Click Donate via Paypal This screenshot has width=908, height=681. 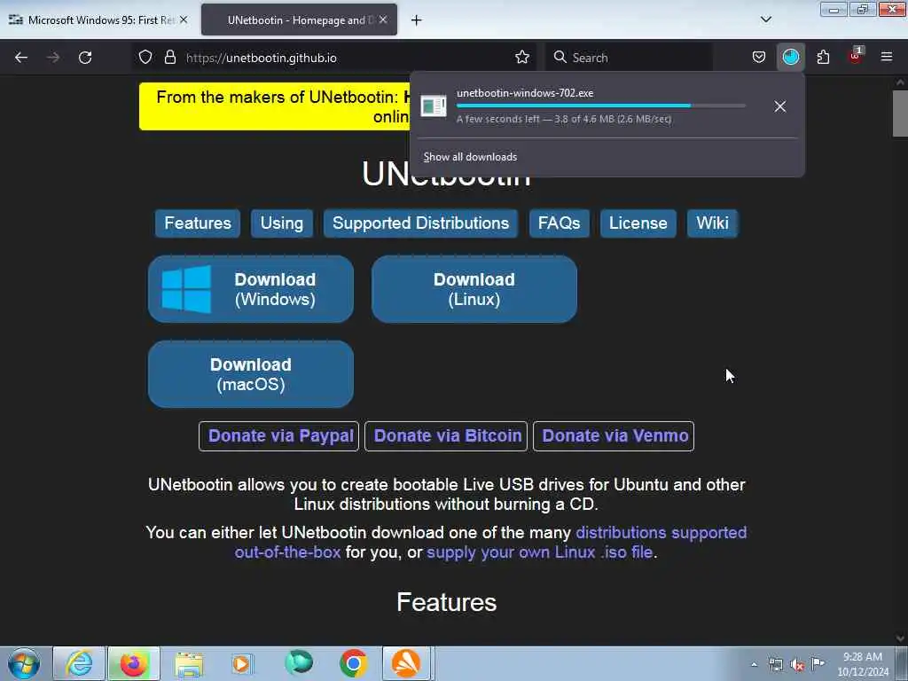point(279,436)
